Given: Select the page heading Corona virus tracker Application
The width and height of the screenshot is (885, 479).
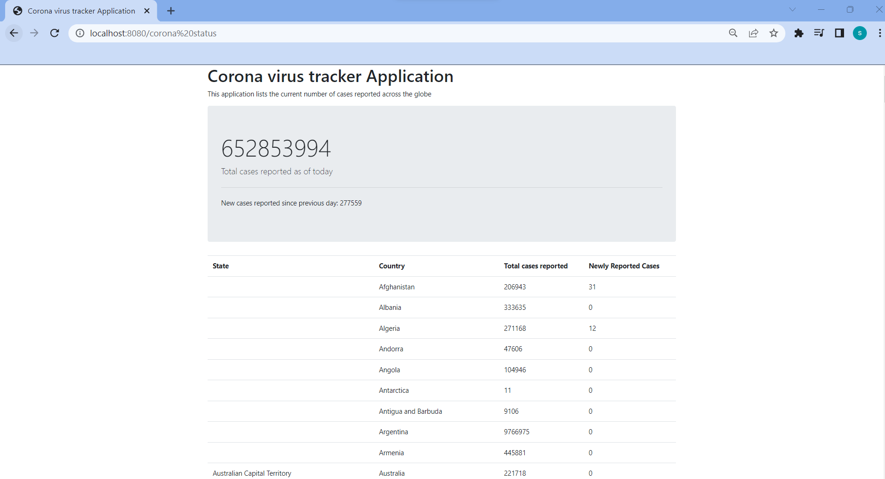Looking at the screenshot, I should (331, 76).
